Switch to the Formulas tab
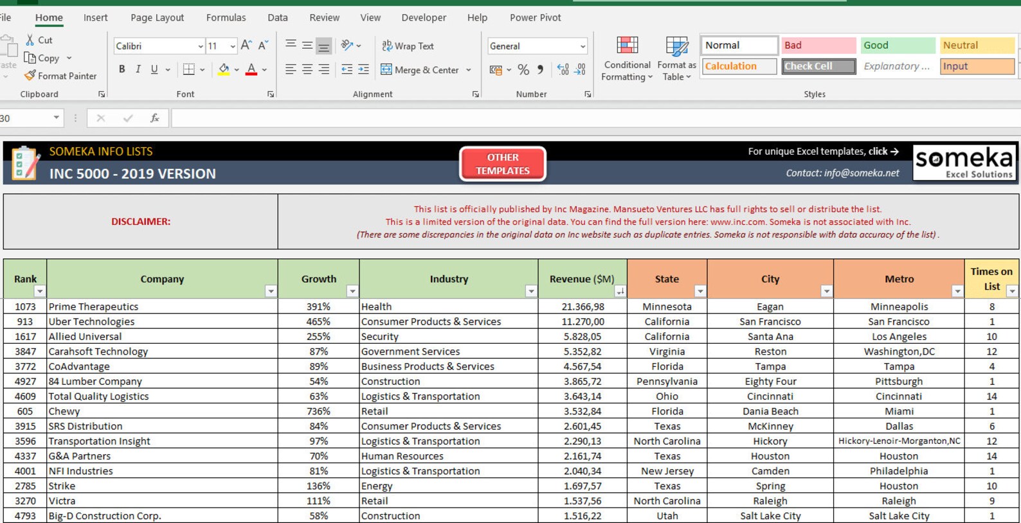The width and height of the screenshot is (1021, 523). pos(226,18)
